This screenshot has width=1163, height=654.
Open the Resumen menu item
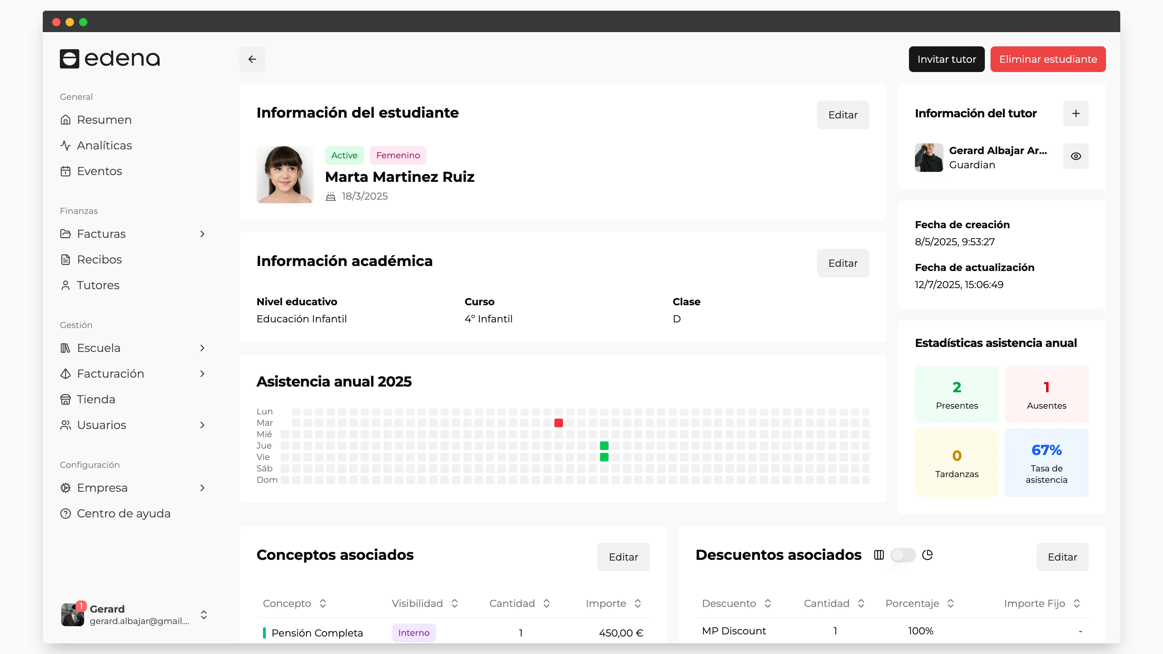(133, 120)
